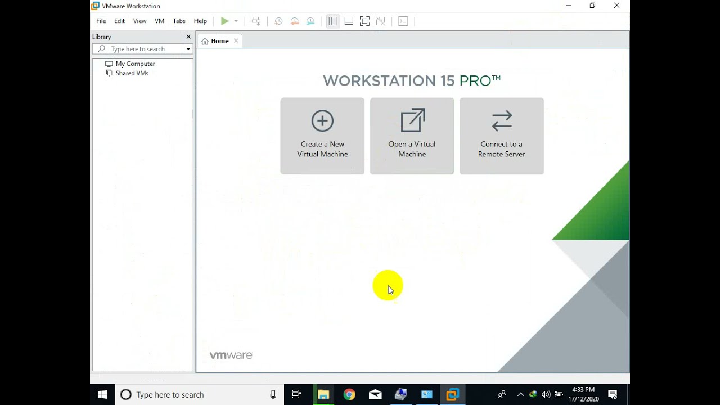
Task: Open the Snapshot Manager icon
Action: (310, 21)
